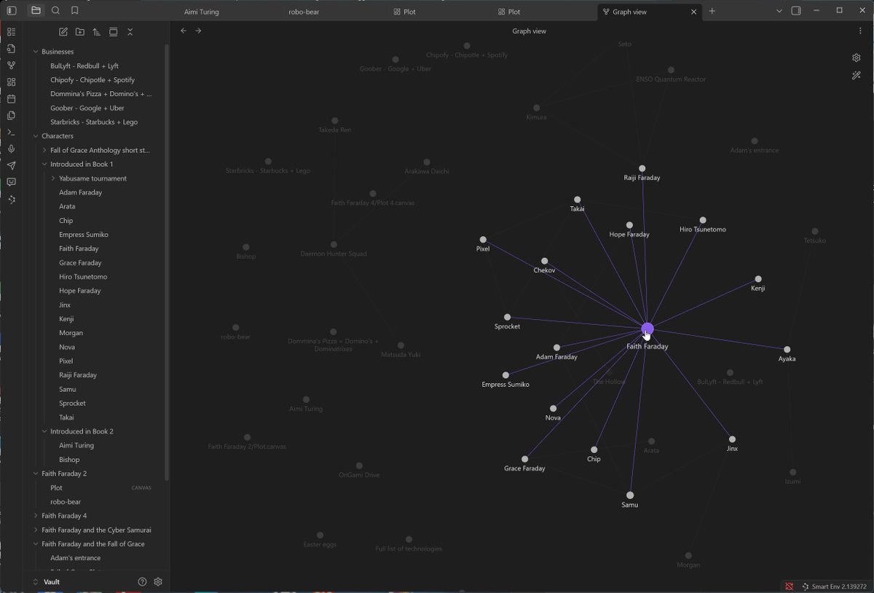The height and width of the screenshot is (593, 874).
Task: Click the file explorer vertical scrollbar
Action: pos(167,262)
